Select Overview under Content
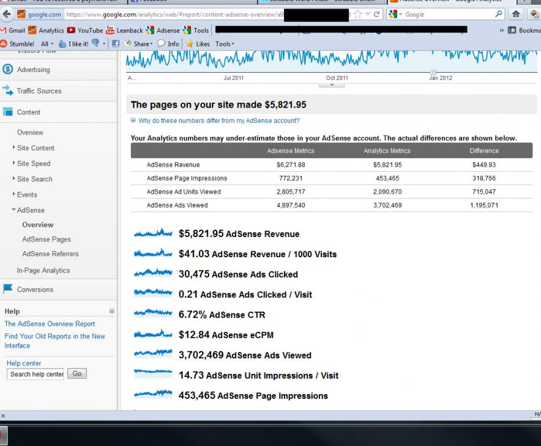541x446 pixels. coord(30,133)
